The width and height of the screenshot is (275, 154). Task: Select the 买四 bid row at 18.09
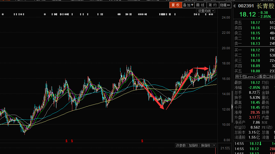click(255, 66)
